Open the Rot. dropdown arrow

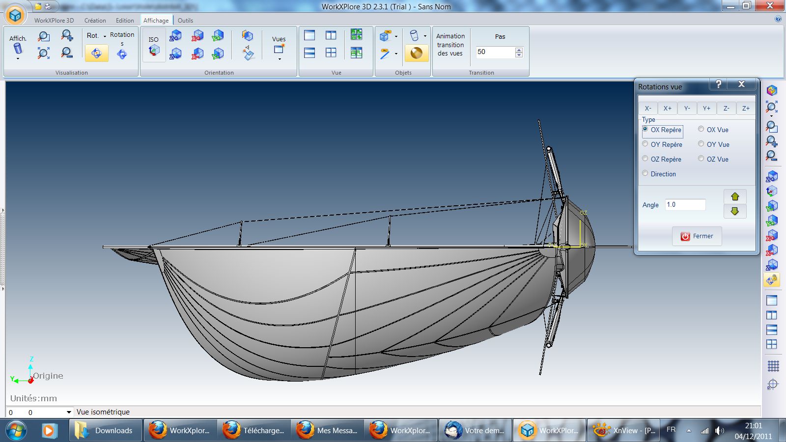pos(105,36)
